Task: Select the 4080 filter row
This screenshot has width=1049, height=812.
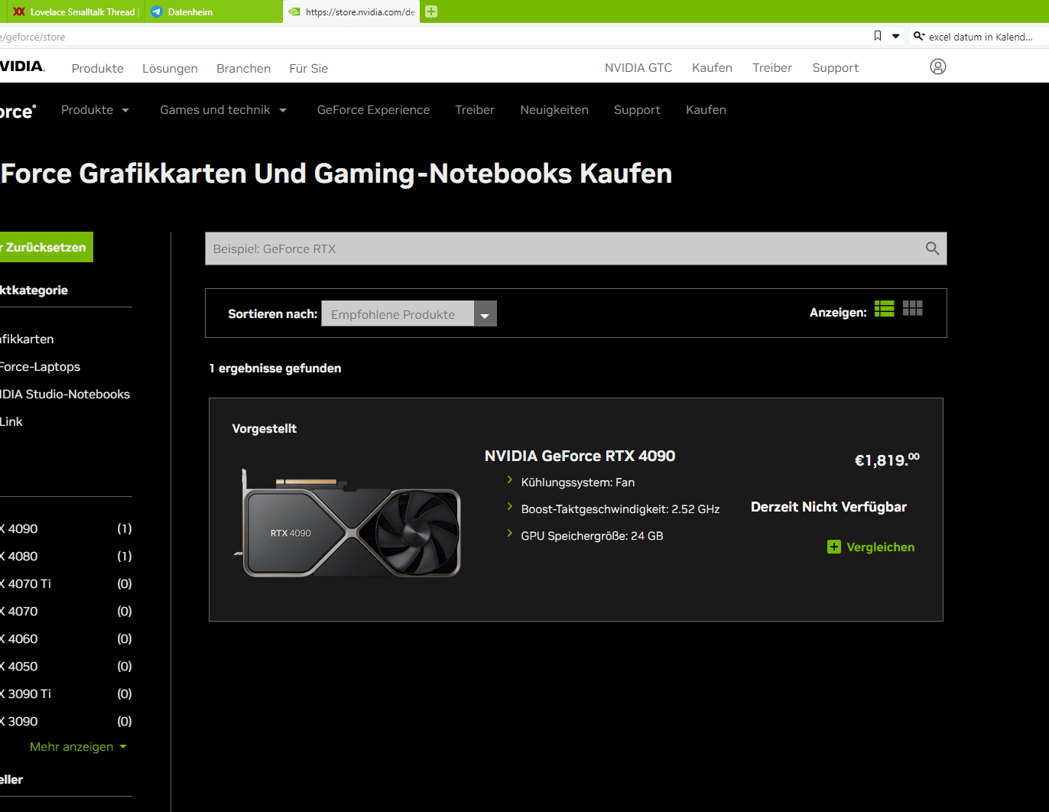Action: point(66,556)
